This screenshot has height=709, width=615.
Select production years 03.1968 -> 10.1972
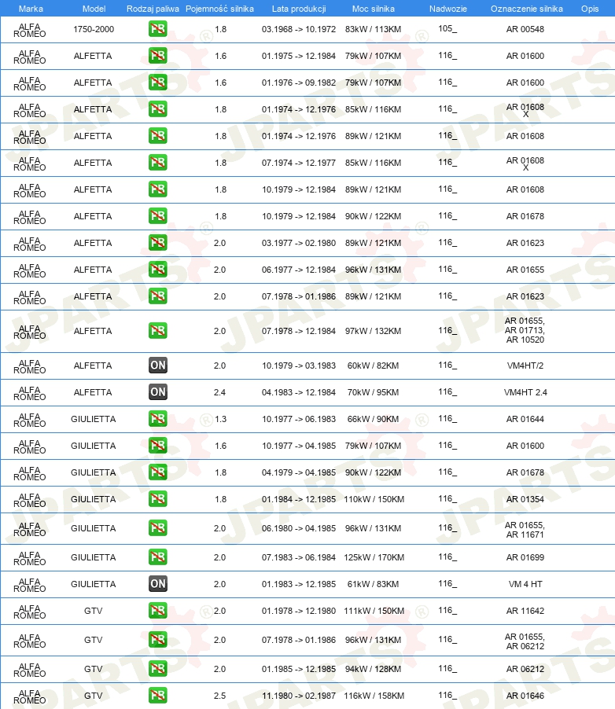coord(299,29)
